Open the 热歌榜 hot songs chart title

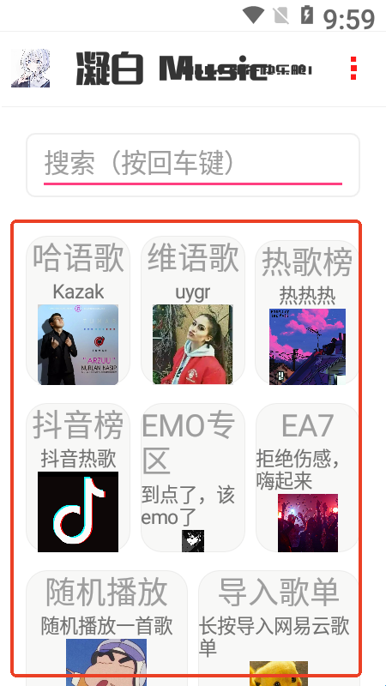307,262
